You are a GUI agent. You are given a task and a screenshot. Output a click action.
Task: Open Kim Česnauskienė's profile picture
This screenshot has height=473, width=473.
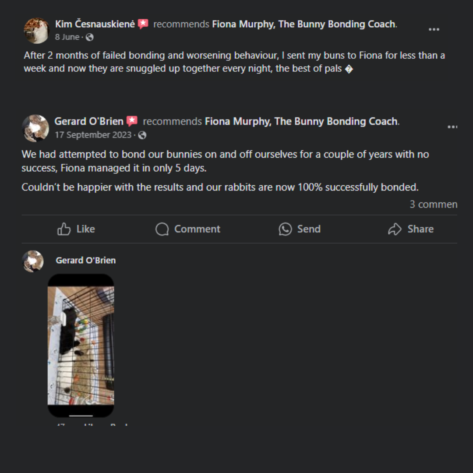pos(36,31)
